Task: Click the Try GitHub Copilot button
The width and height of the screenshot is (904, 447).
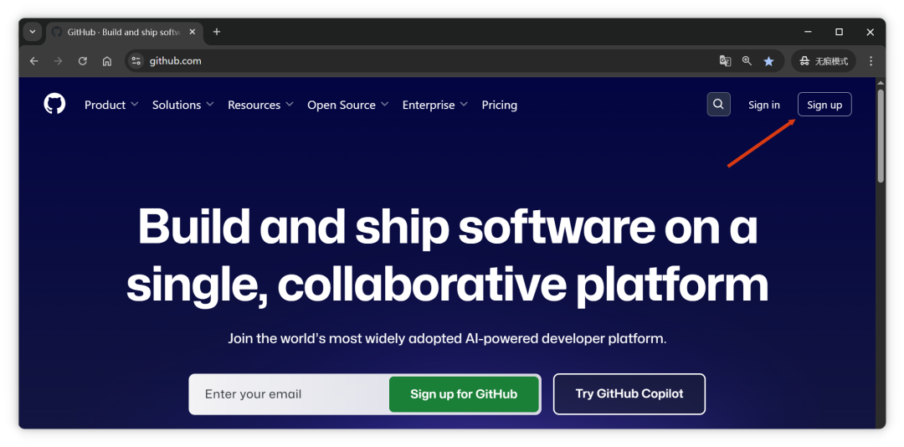Action: (x=629, y=394)
